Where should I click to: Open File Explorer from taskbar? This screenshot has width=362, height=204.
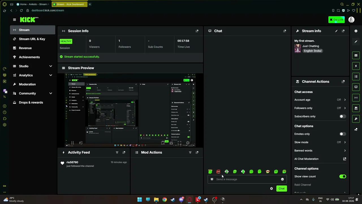pyautogui.click(x=156, y=199)
